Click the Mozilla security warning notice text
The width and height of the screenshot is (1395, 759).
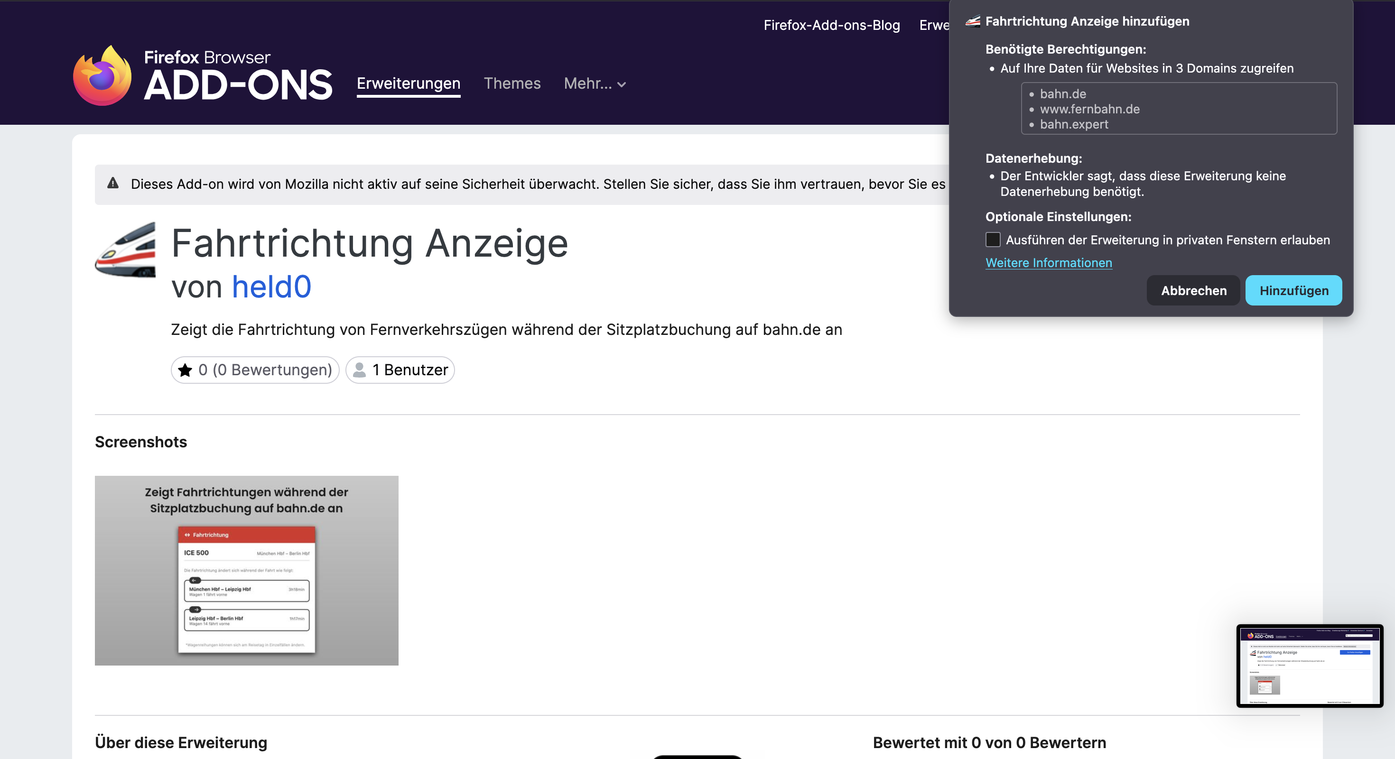[x=538, y=184]
